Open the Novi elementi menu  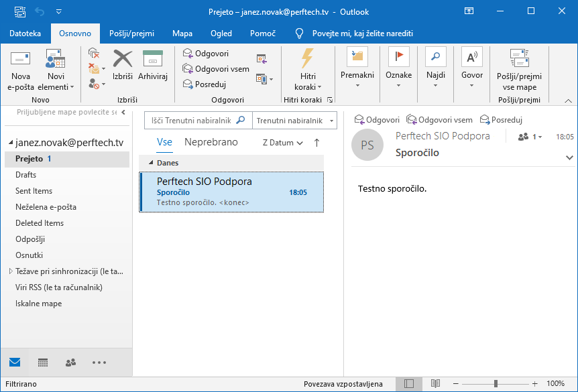tap(56, 70)
